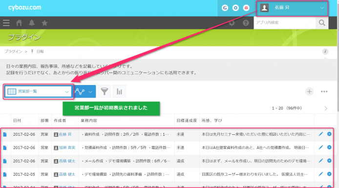Open the mail envelope service icon

point(246,8)
